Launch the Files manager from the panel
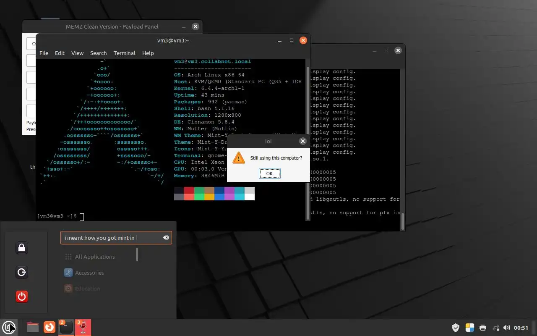Image resolution: width=537 pixels, height=336 pixels. pos(33,327)
